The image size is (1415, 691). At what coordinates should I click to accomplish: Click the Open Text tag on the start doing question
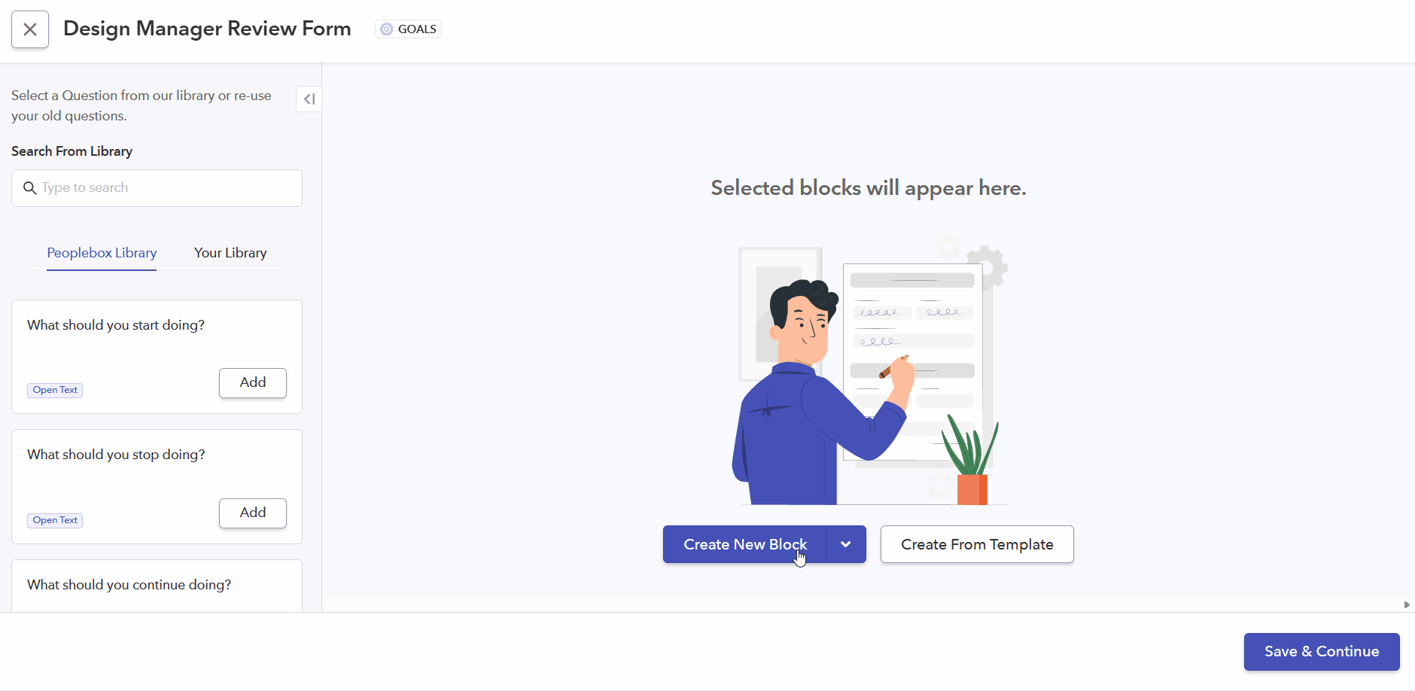click(54, 390)
